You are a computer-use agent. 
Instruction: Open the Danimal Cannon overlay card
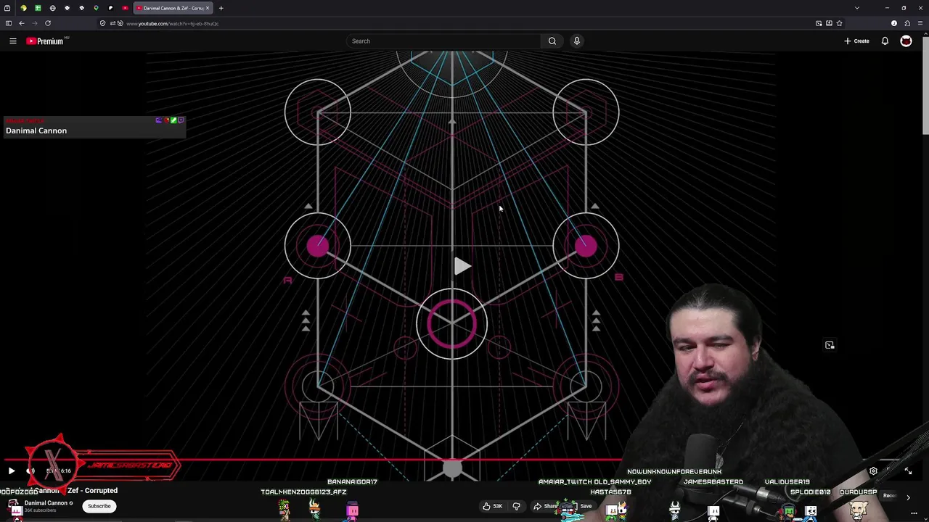tap(93, 128)
